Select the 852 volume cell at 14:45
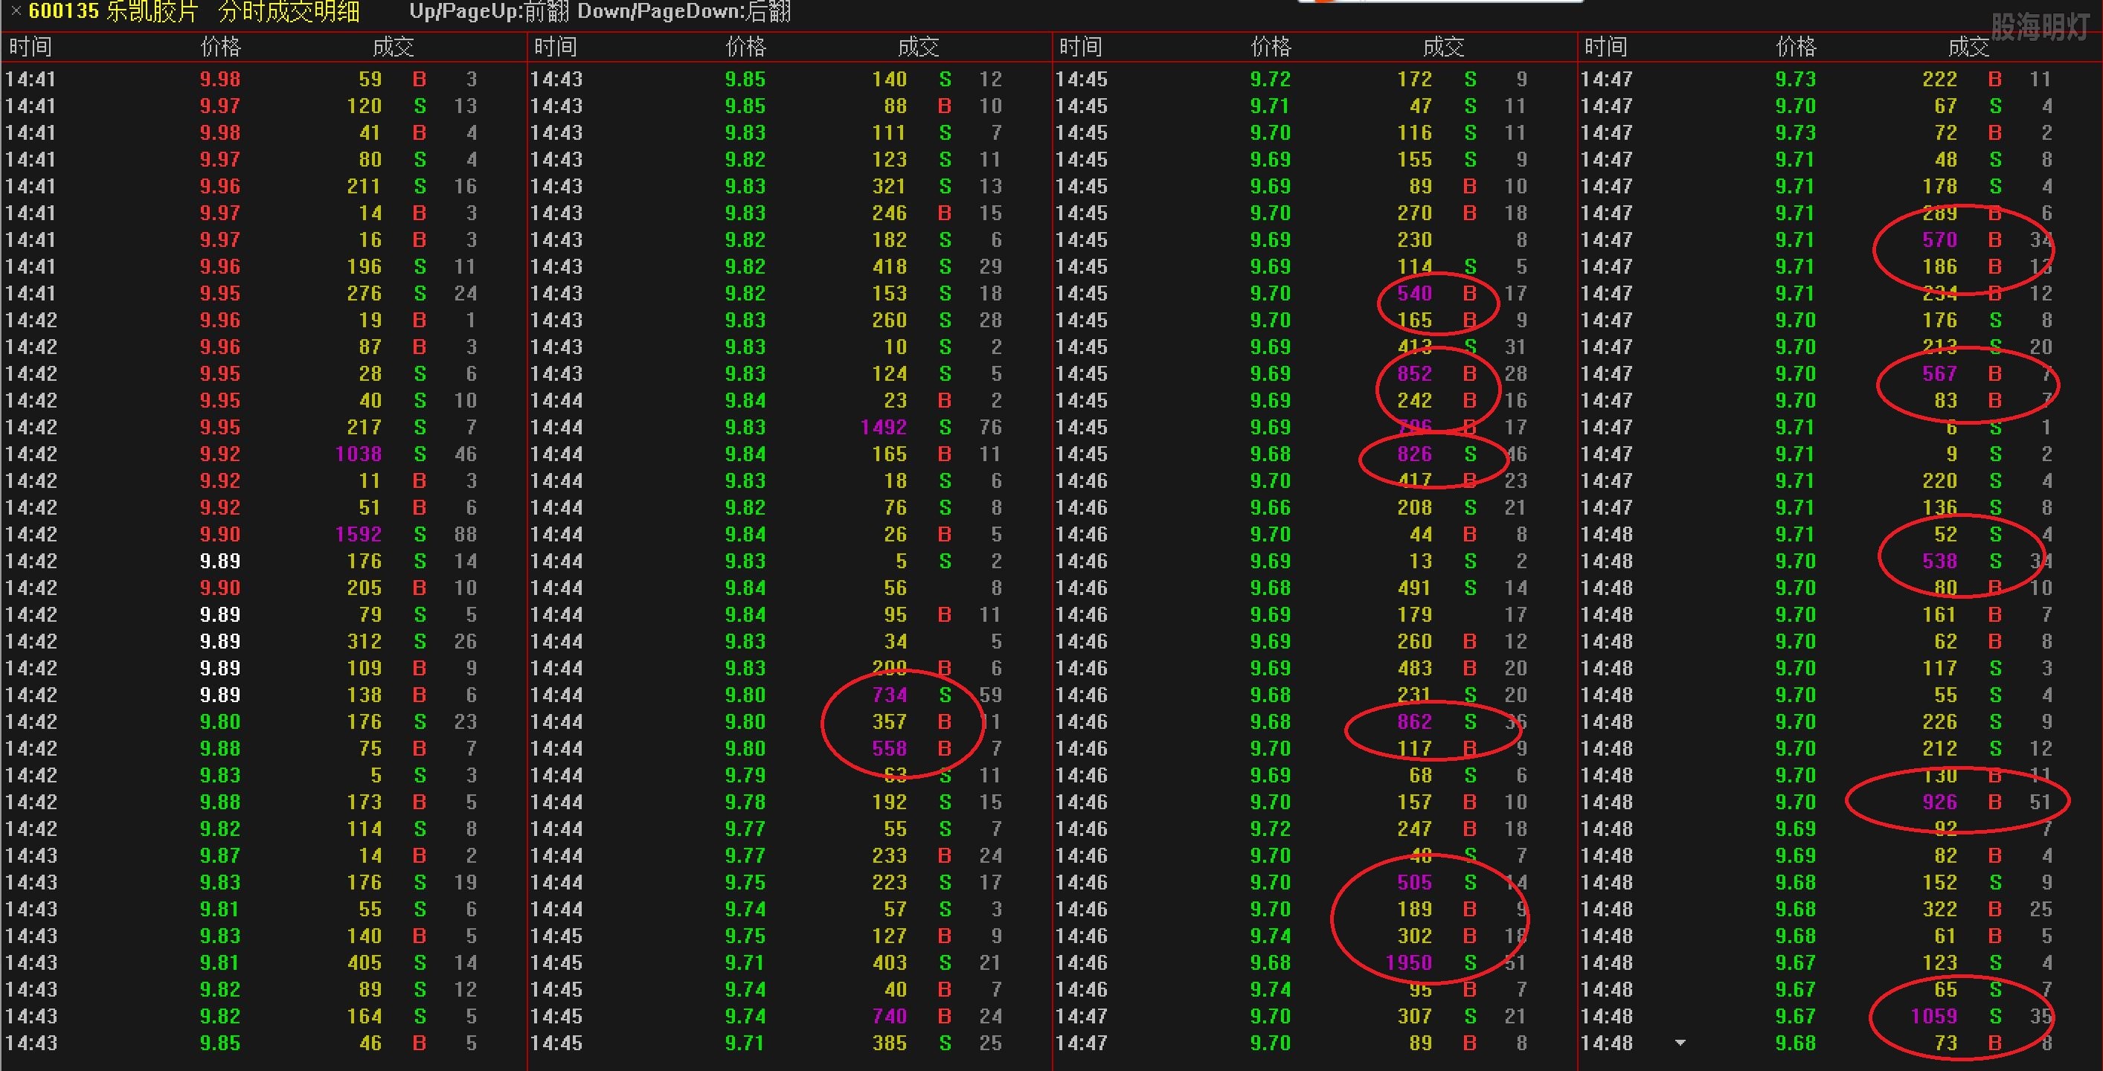2103x1071 pixels. tap(1415, 374)
